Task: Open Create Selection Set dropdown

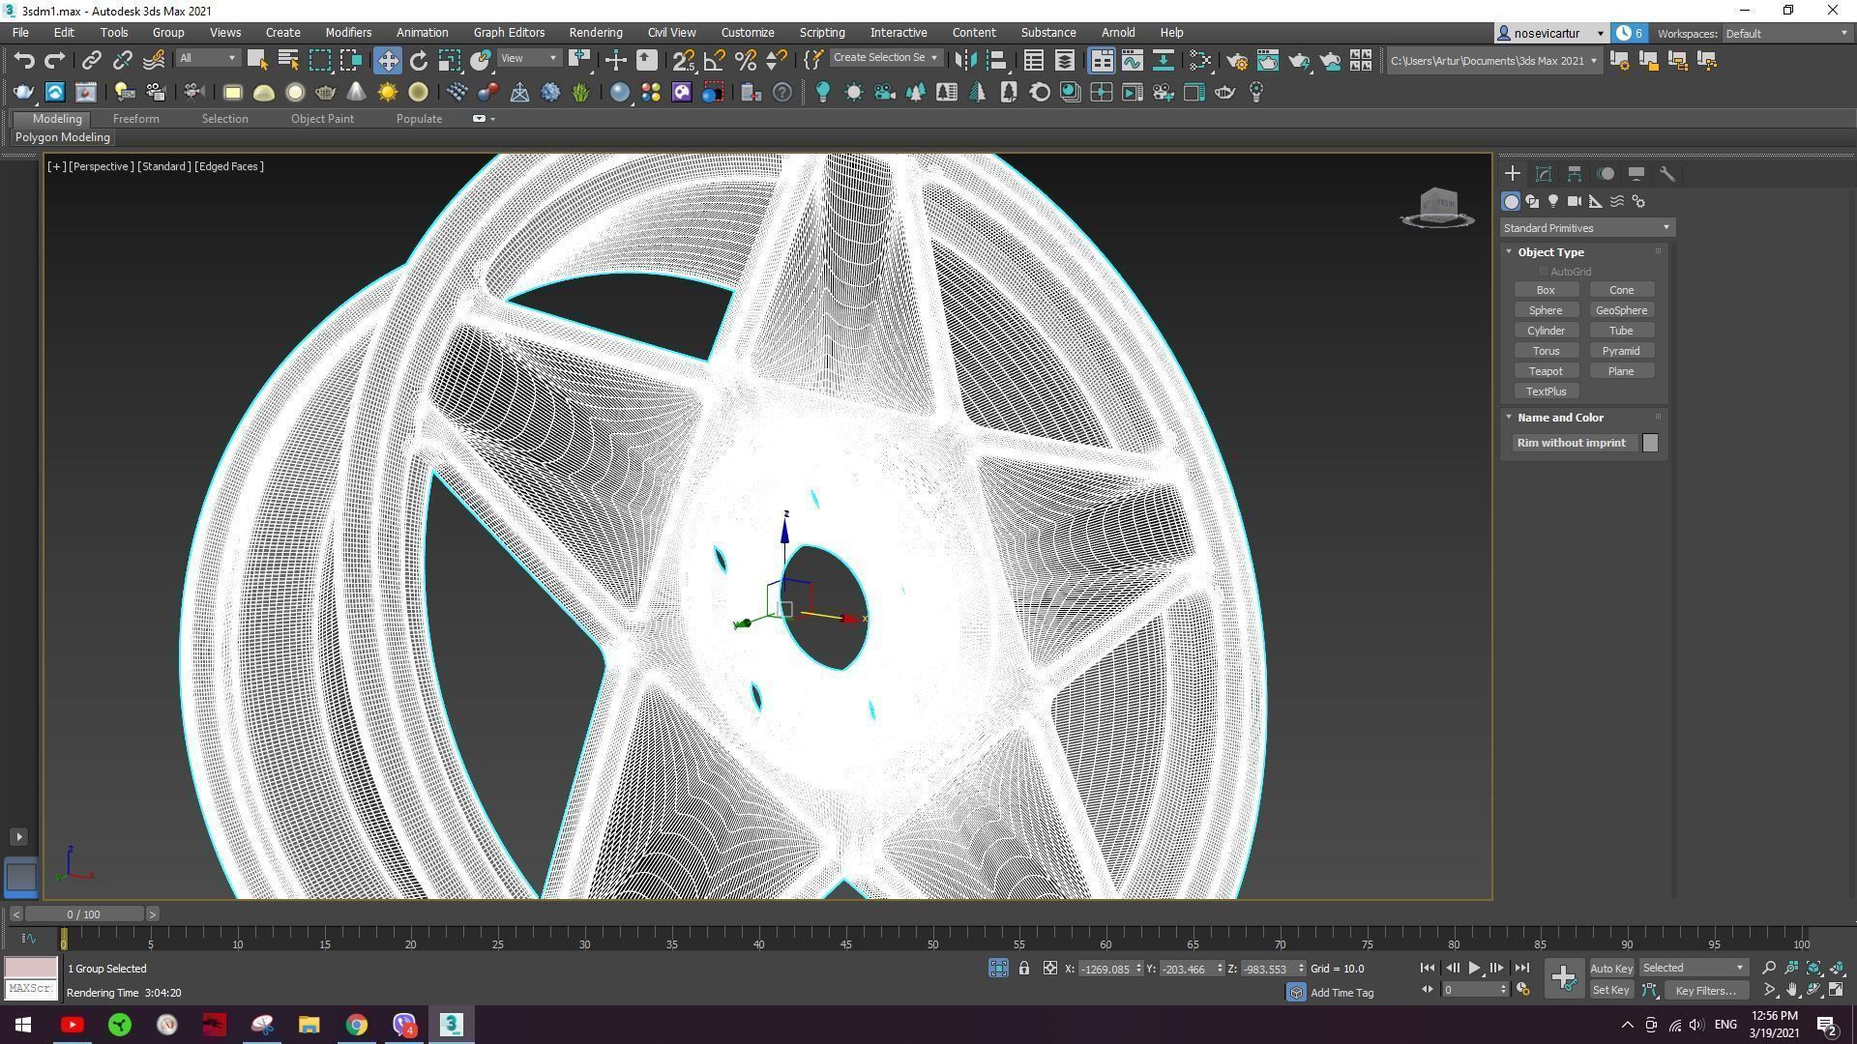Action: 885,58
